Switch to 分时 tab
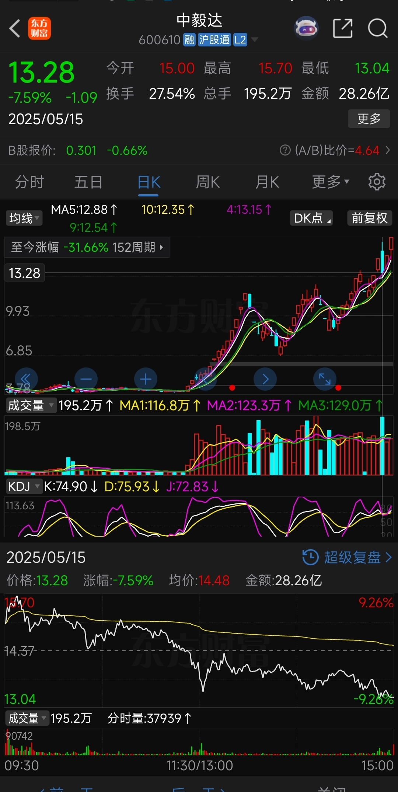 point(29,182)
